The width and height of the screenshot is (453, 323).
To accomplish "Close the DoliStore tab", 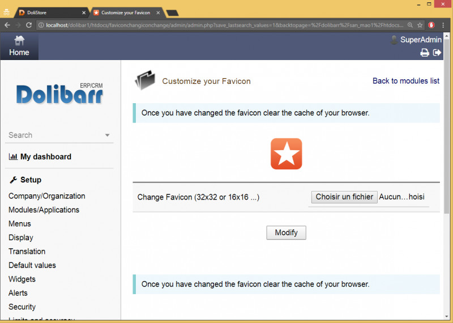I will click(84, 12).
